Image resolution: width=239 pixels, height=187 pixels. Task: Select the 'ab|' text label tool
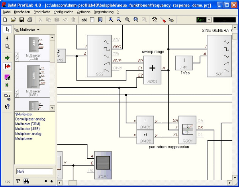pos(84,20)
